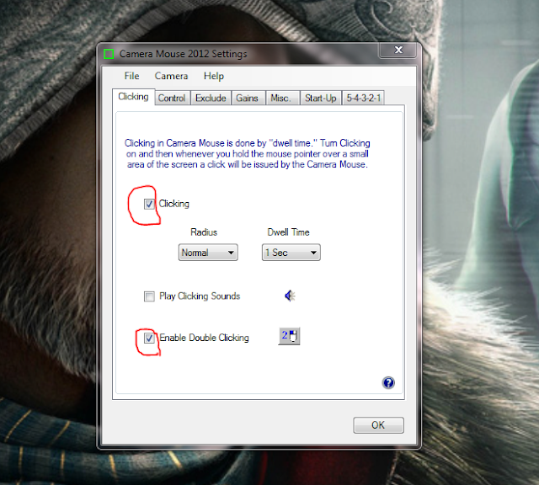Click the double-click mouse icon button
Viewport: 539px width, 485px height.
coord(289,336)
